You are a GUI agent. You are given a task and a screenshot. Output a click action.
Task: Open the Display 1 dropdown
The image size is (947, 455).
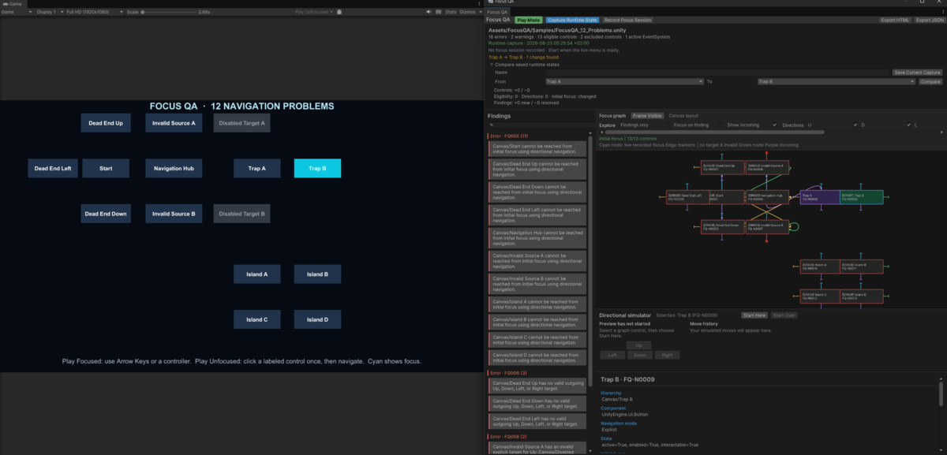pos(49,13)
